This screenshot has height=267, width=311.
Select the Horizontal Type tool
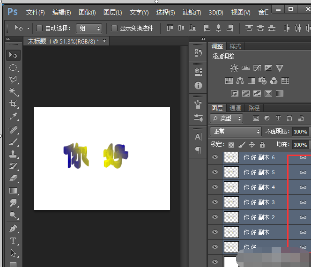(x=13, y=241)
